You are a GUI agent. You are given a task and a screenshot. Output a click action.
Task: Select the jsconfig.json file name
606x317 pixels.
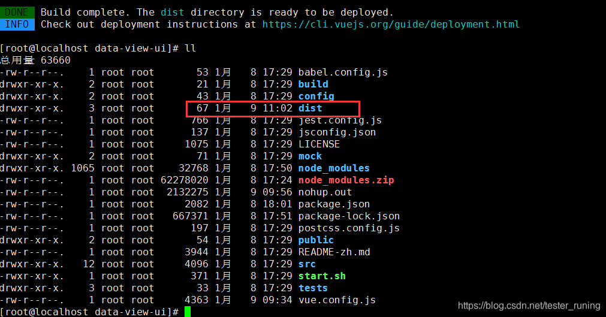[x=337, y=132]
